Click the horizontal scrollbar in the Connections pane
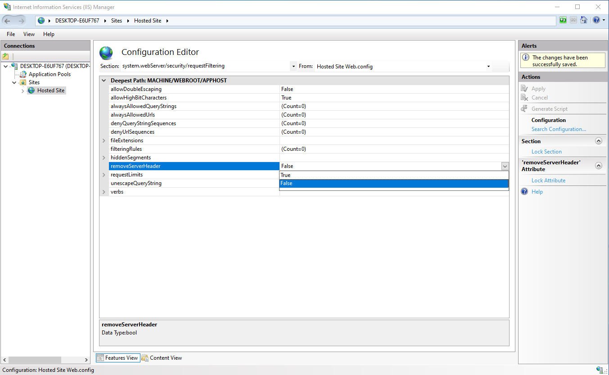Image resolution: width=609 pixels, height=375 pixels. (45, 360)
